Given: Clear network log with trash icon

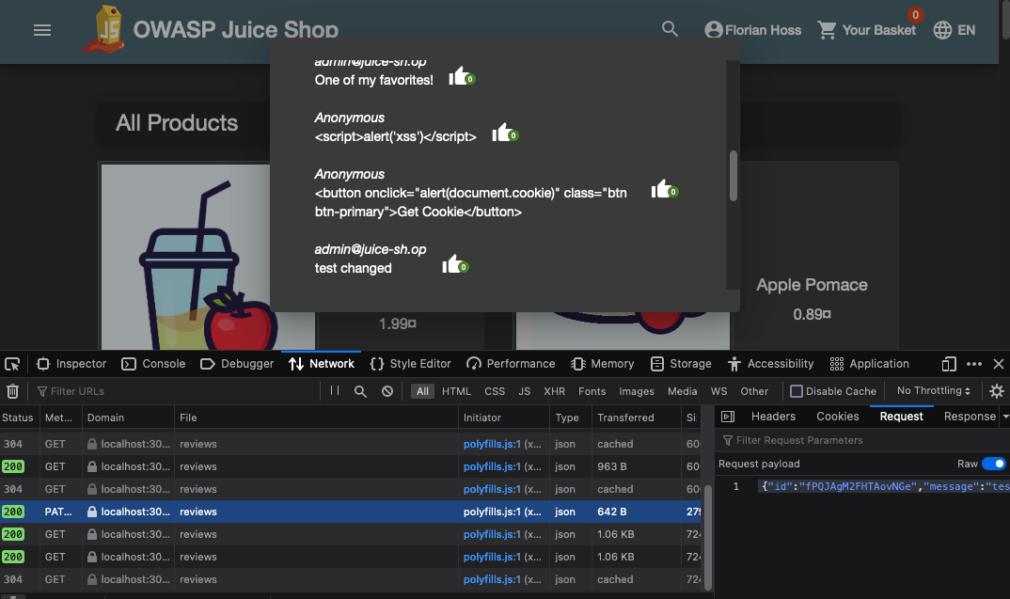Looking at the screenshot, I should point(12,391).
